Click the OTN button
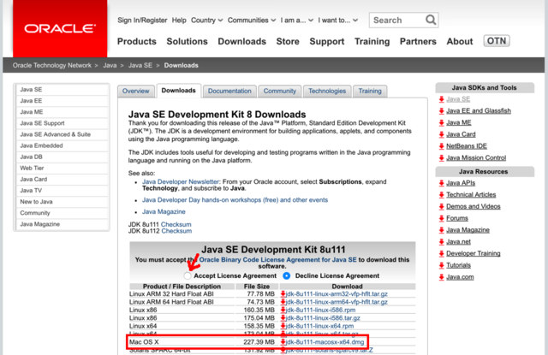The width and height of the screenshot is (548, 355). point(497,41)
